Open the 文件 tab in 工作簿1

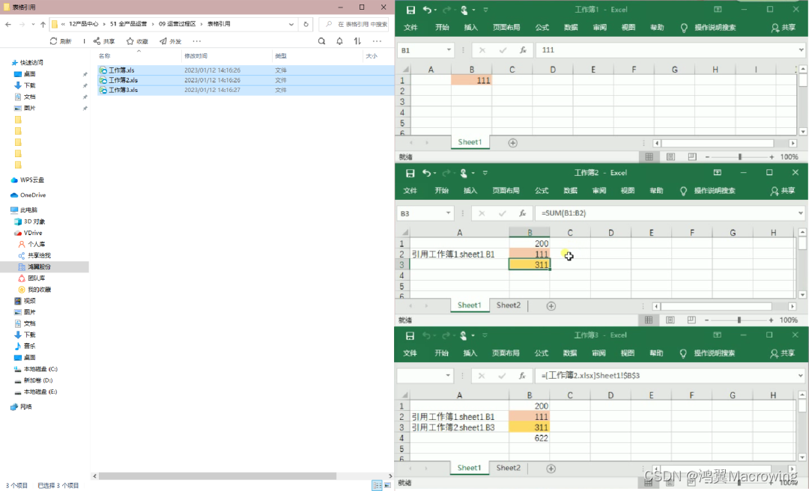click(410, 28)
